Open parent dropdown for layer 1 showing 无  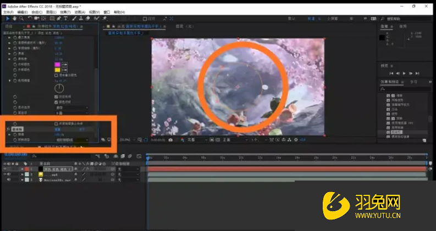128,169
